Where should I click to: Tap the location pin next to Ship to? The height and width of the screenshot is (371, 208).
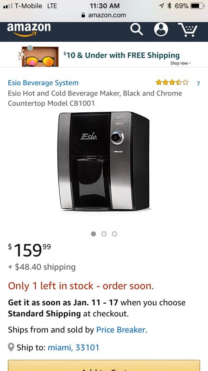point(11,347)
